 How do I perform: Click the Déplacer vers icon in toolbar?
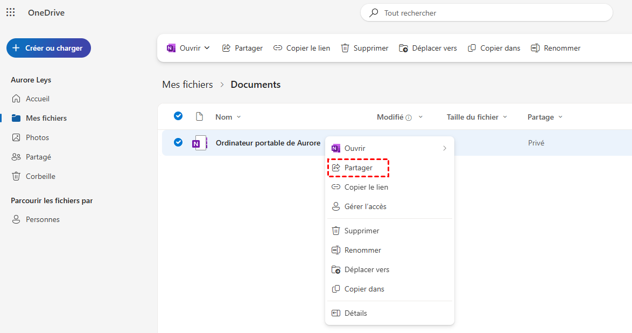(x=404, y=48)
